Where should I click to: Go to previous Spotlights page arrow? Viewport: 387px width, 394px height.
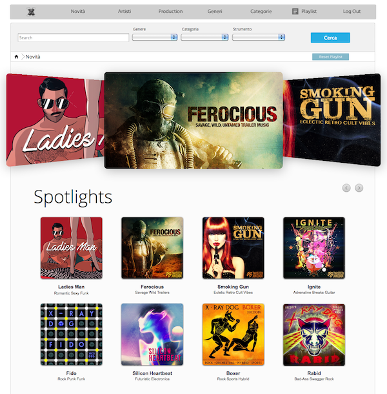(x=346, y=188)
